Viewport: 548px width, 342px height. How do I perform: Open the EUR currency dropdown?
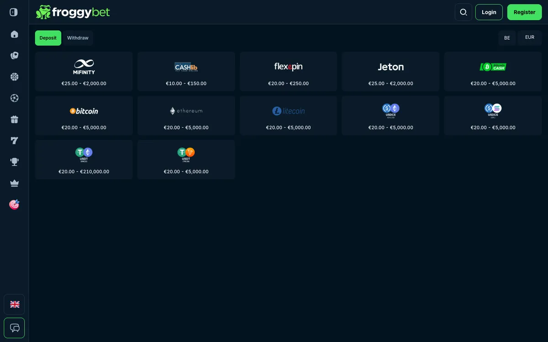click(530, 38)
